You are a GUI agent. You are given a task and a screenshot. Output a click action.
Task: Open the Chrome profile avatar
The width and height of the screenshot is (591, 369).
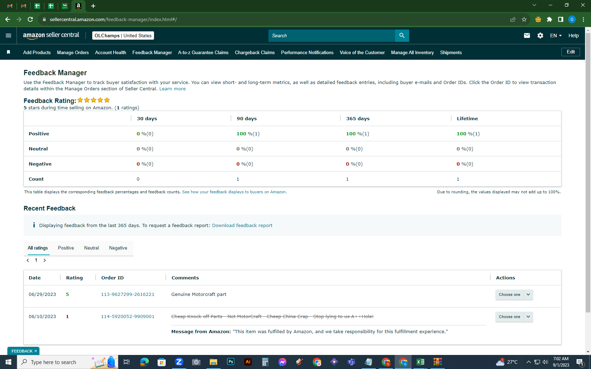[x=572, y=19]
